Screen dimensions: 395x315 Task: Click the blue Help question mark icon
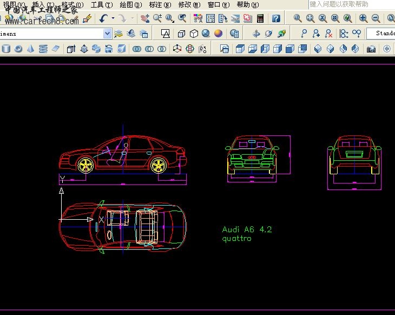click(x=276, y=18)
